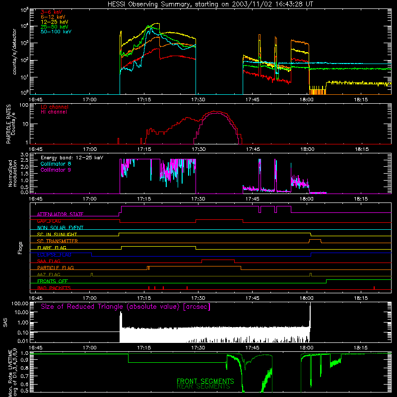Click the Mon. Rate LIVETIME axis label
397x397 pixels.
13,373
